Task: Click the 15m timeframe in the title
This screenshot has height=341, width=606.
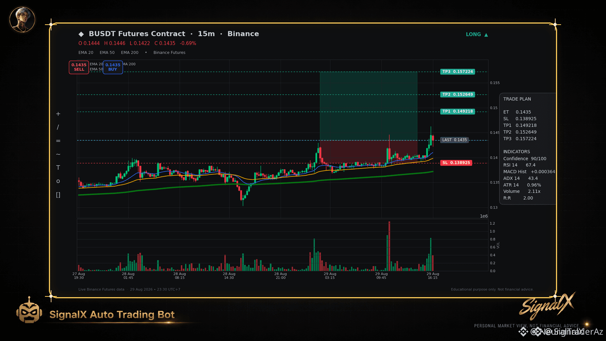Action: [x=206, y=34]
